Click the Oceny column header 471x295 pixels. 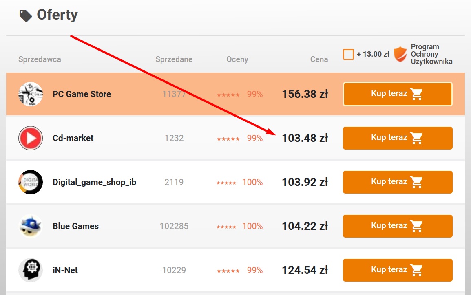237,59
